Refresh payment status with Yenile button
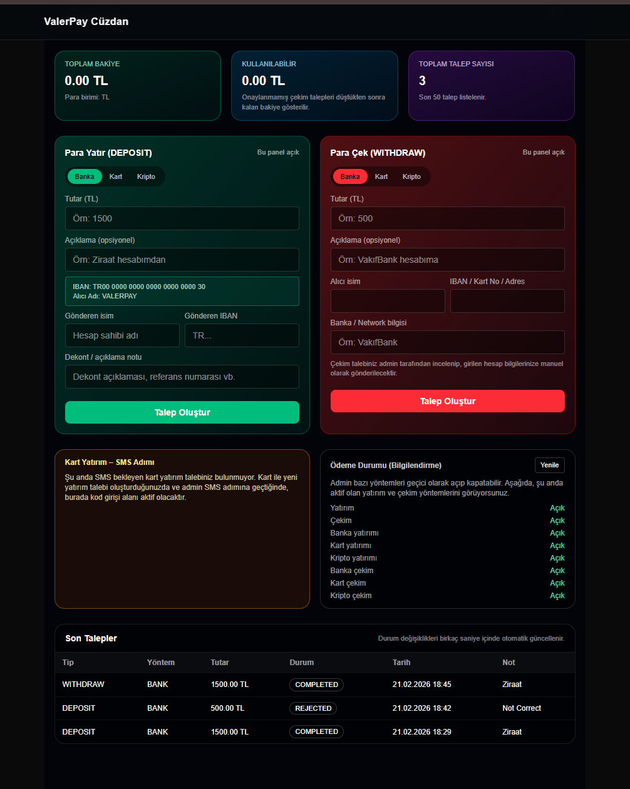The width and height of the screenshot is (630, 789). pos(549,465)
